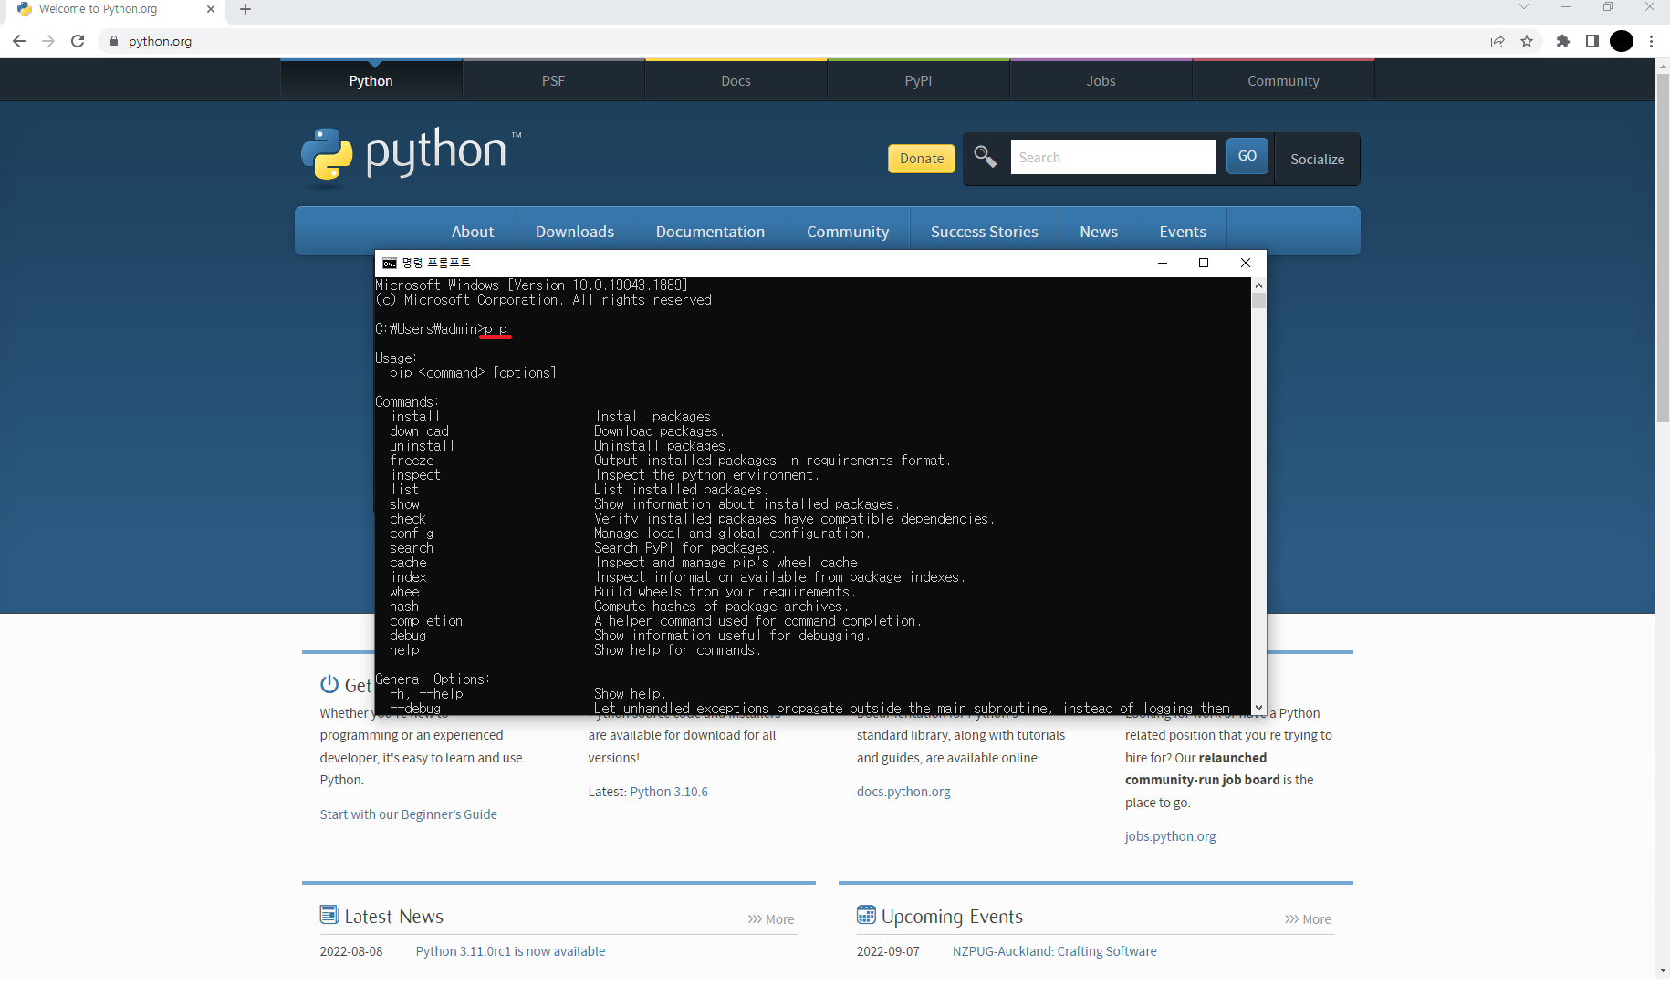Open the About menu
The image size is (1670, 985).
point(473,232)
